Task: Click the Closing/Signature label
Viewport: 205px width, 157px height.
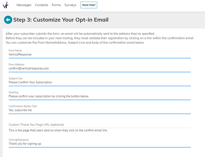Action: 18,140
